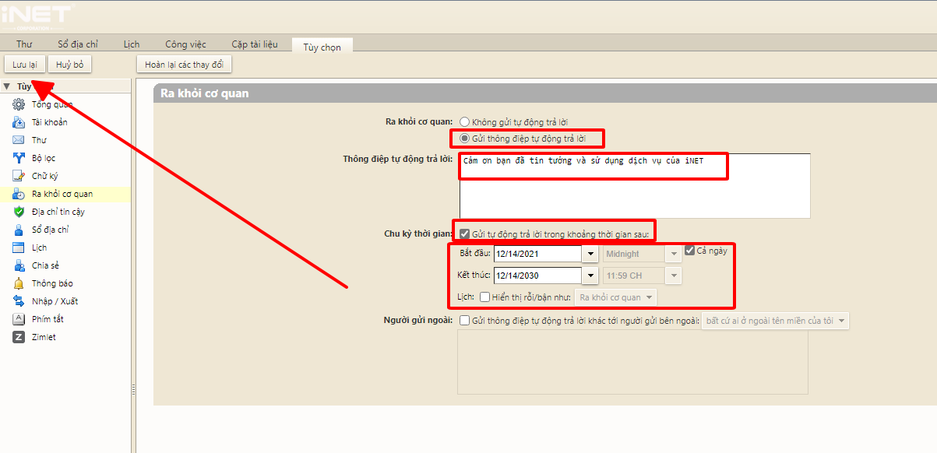This screenshot has height=453, width=937.
Task: Click 'Hoàn lại các thay đổi' button
Action: pos(184,64)
